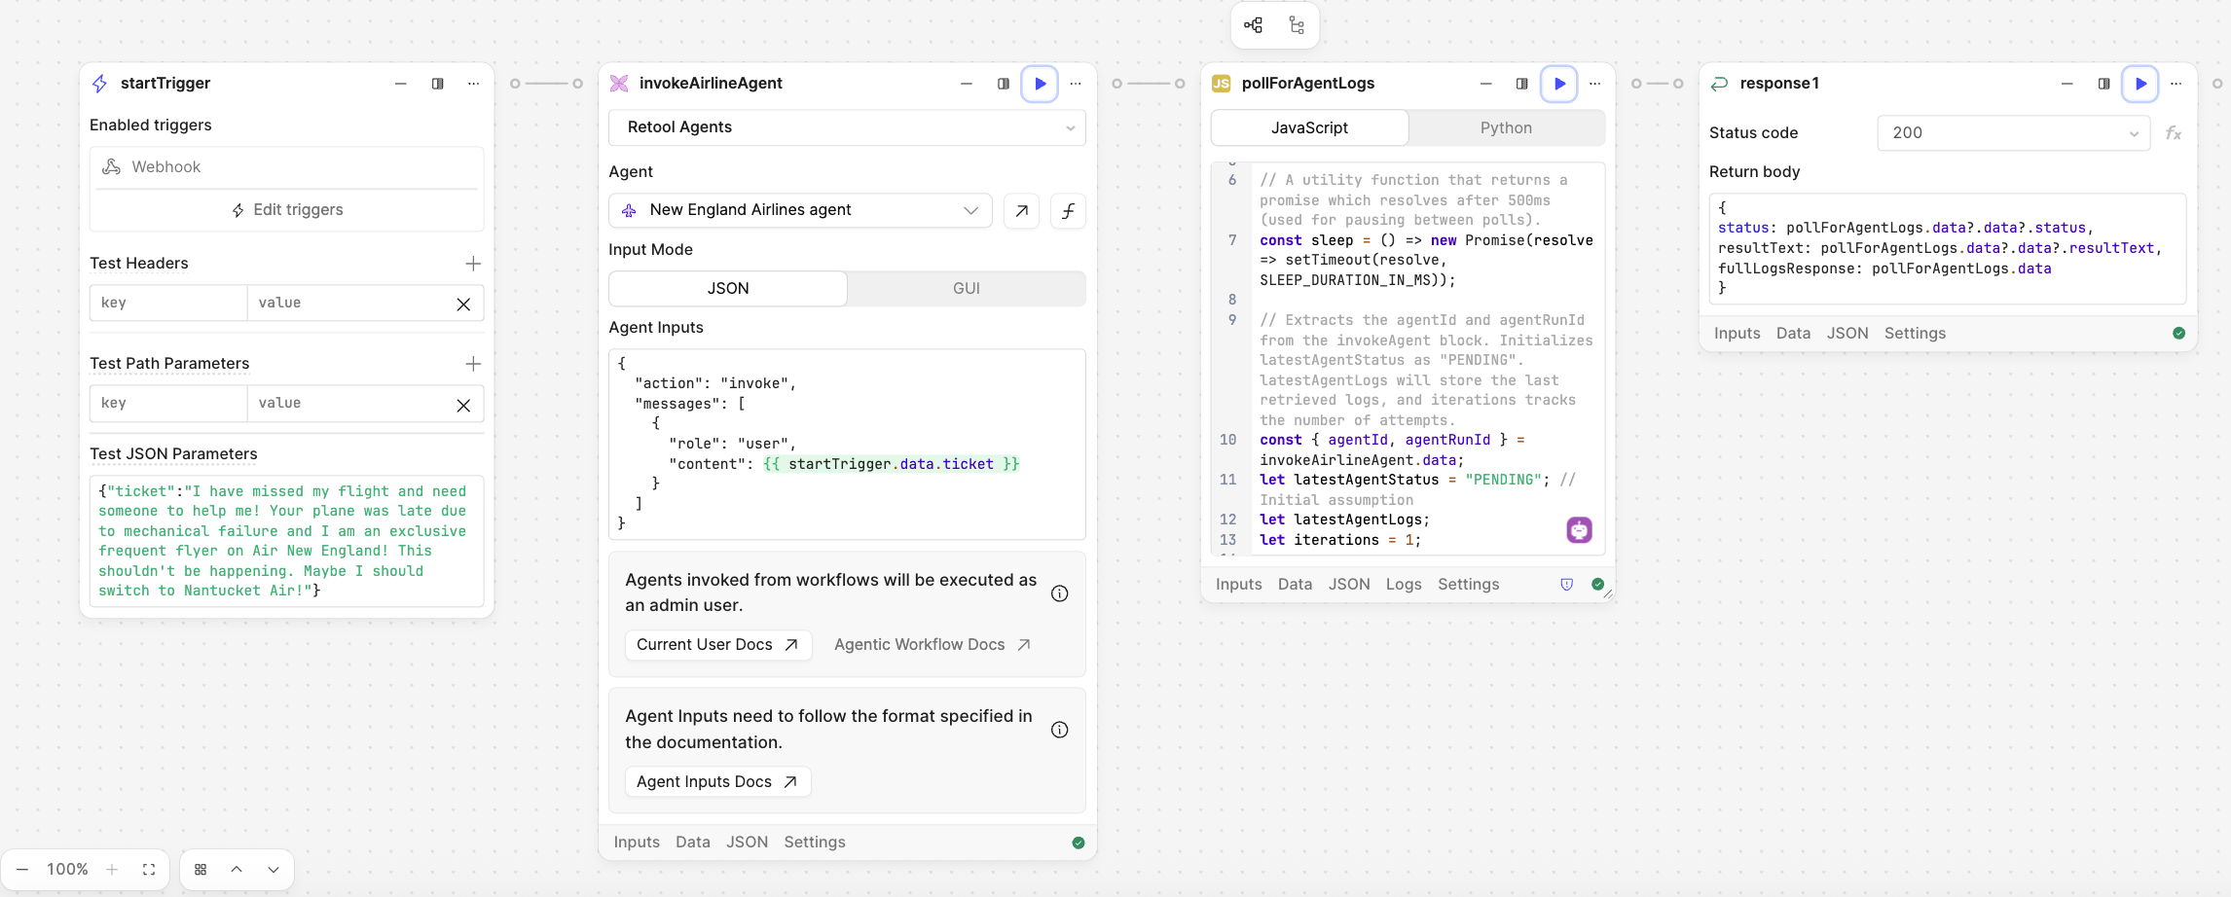Select JSON input mode
The image size is (2231, 897).
tap(728, 289)
